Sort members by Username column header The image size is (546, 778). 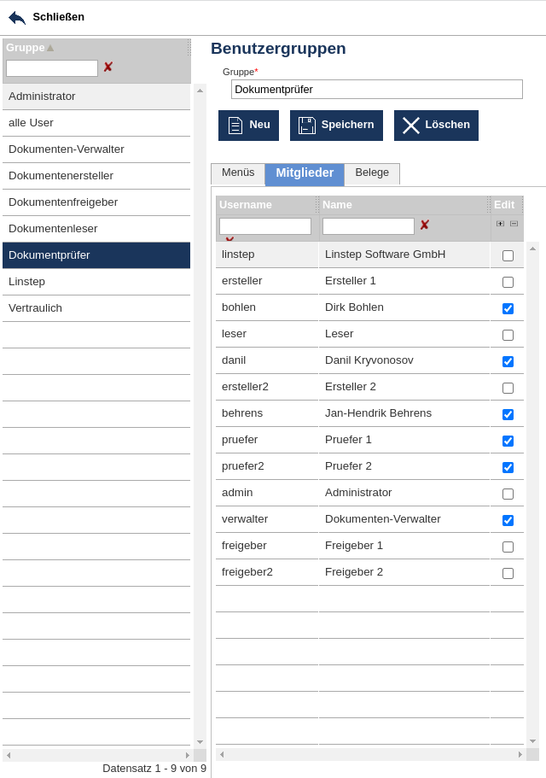click(x=246, y=205)
